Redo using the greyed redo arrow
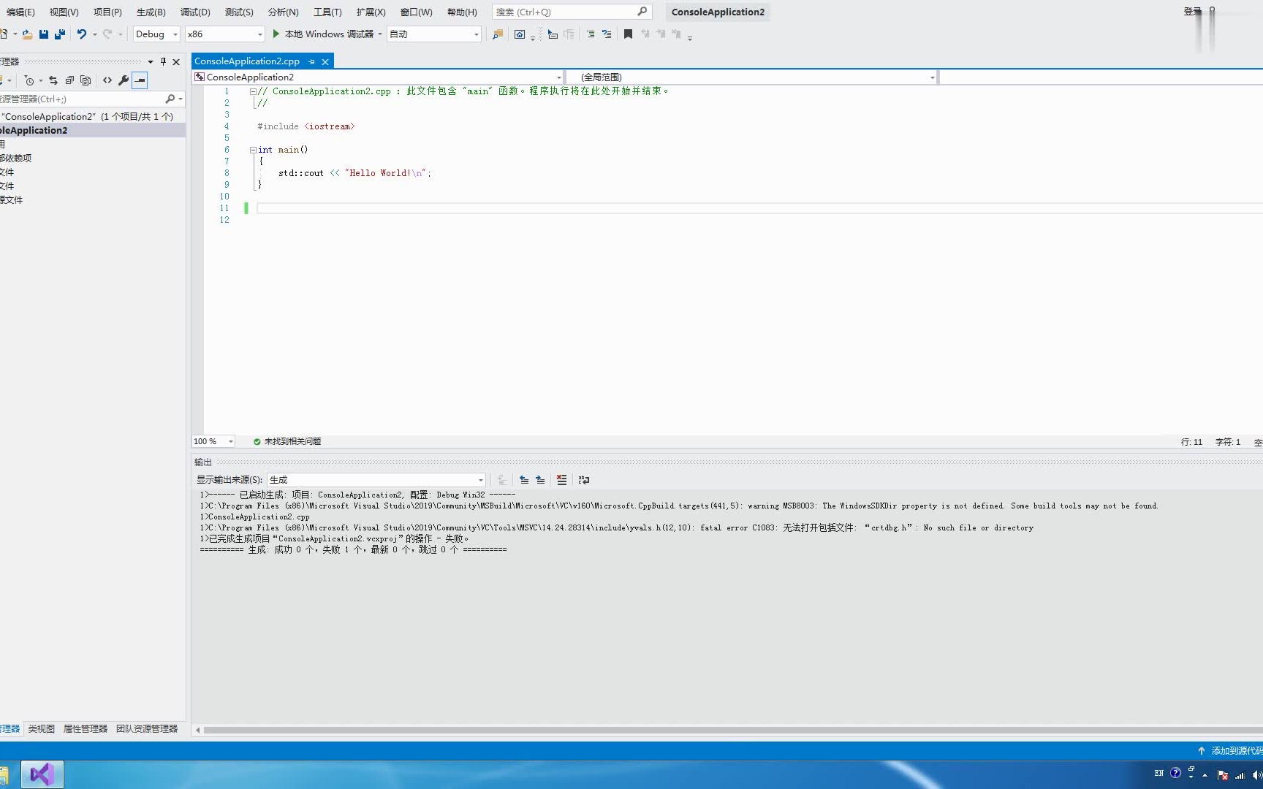 pos(107,34)
